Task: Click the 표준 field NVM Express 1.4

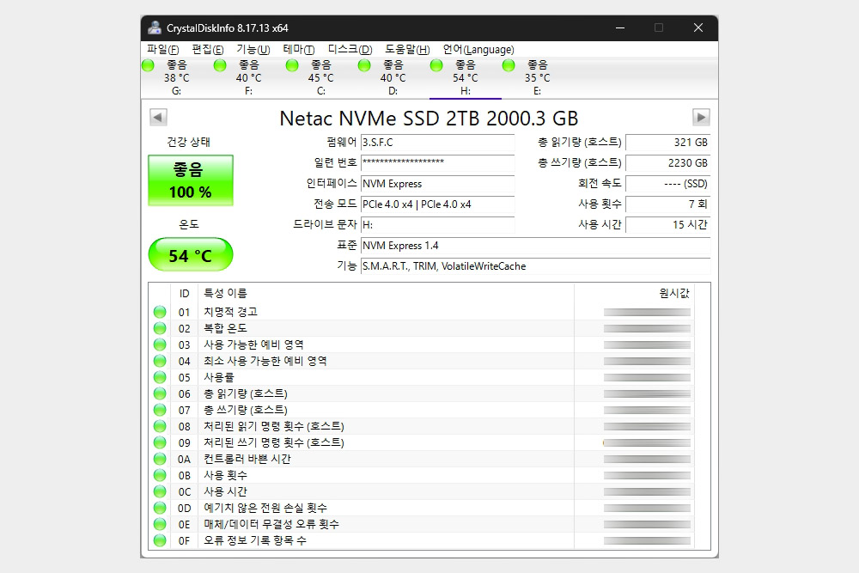Action: (535, 246)
